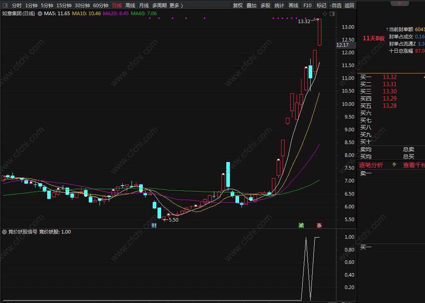Click the 涨 marker on the chart
The width and height of the screenshot is (425, 303).
[319, 226]
